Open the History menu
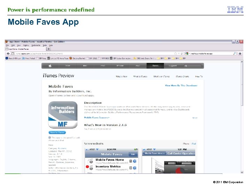The width and height of the screenshot is (251, 188). coord(26,45)
